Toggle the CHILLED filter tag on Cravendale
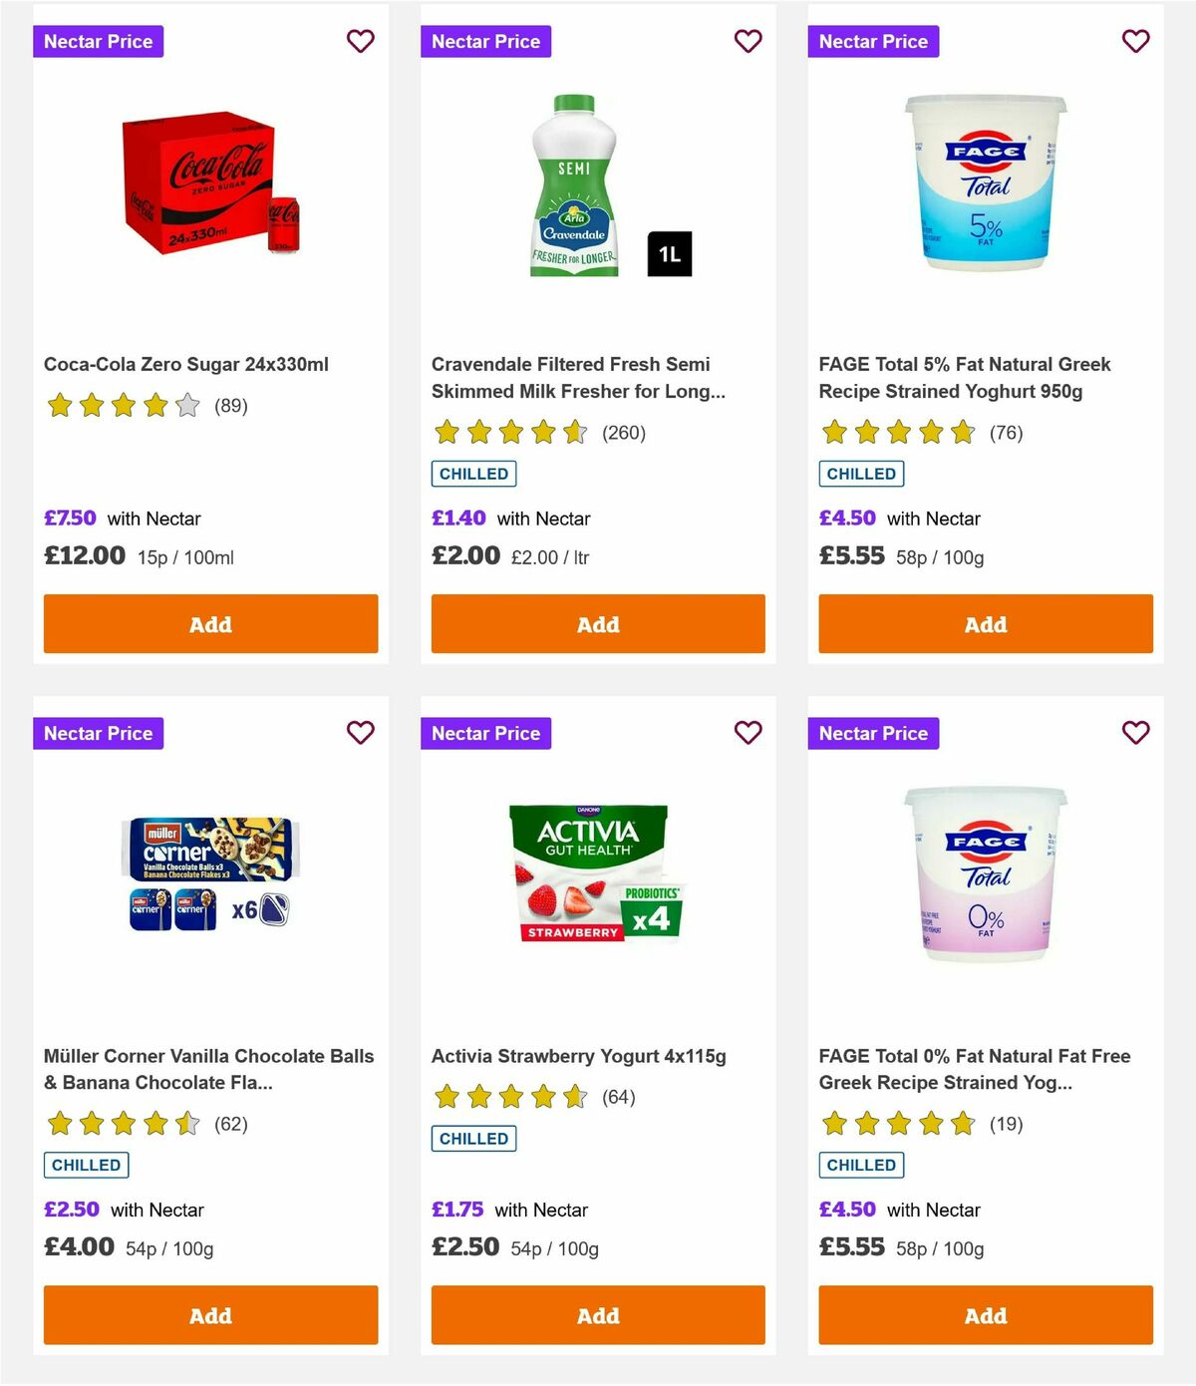Image resolution: width=1196 pixels, height=1386 pixels. click(474, 473)
